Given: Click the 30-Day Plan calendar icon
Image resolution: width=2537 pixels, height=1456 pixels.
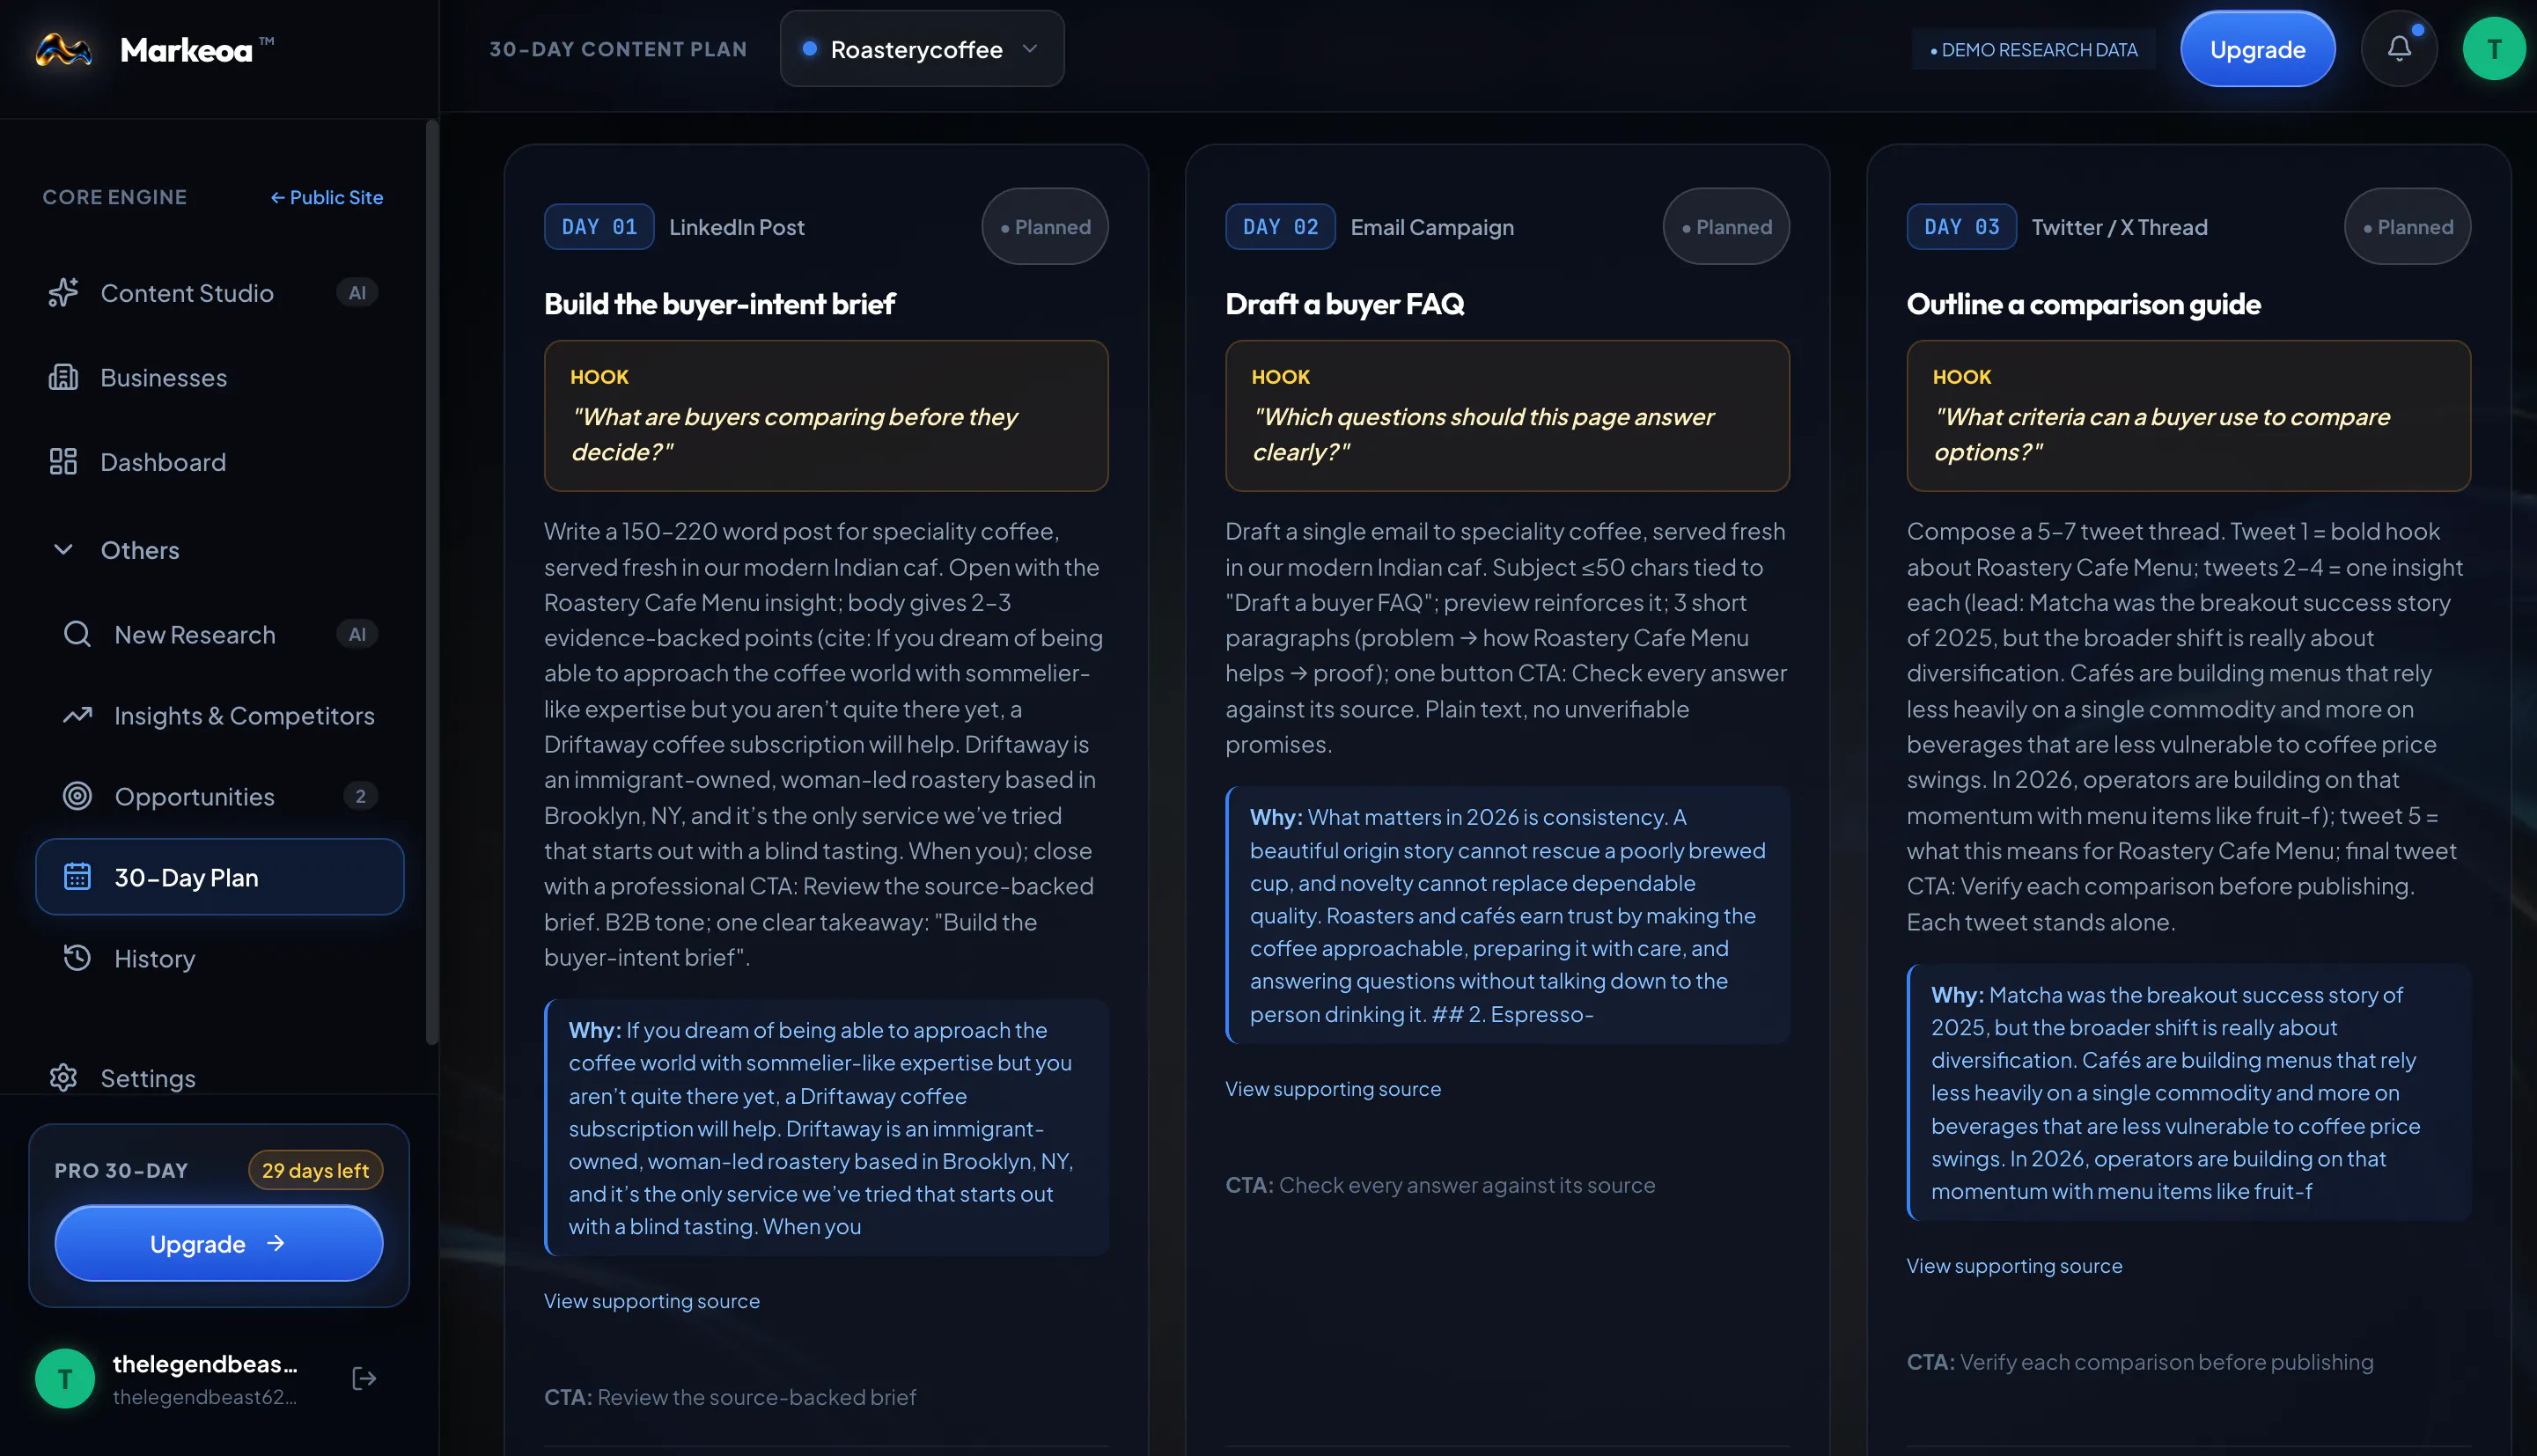Looking at the screenshot, I should (x=77, y=877).
